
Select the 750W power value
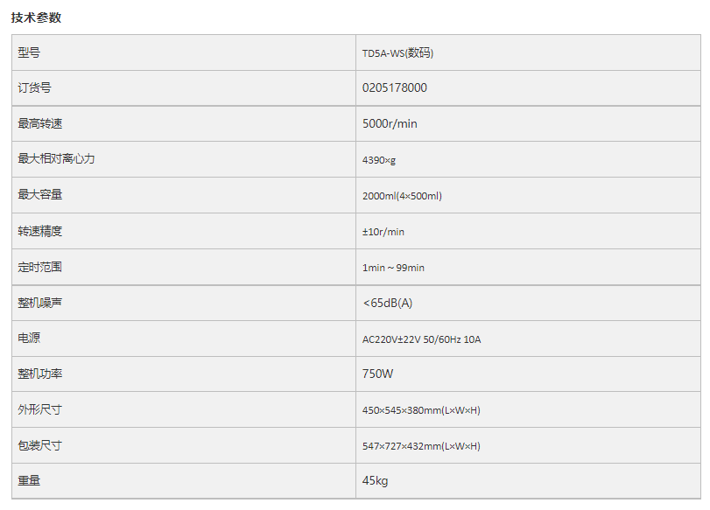tap(377, 374)
